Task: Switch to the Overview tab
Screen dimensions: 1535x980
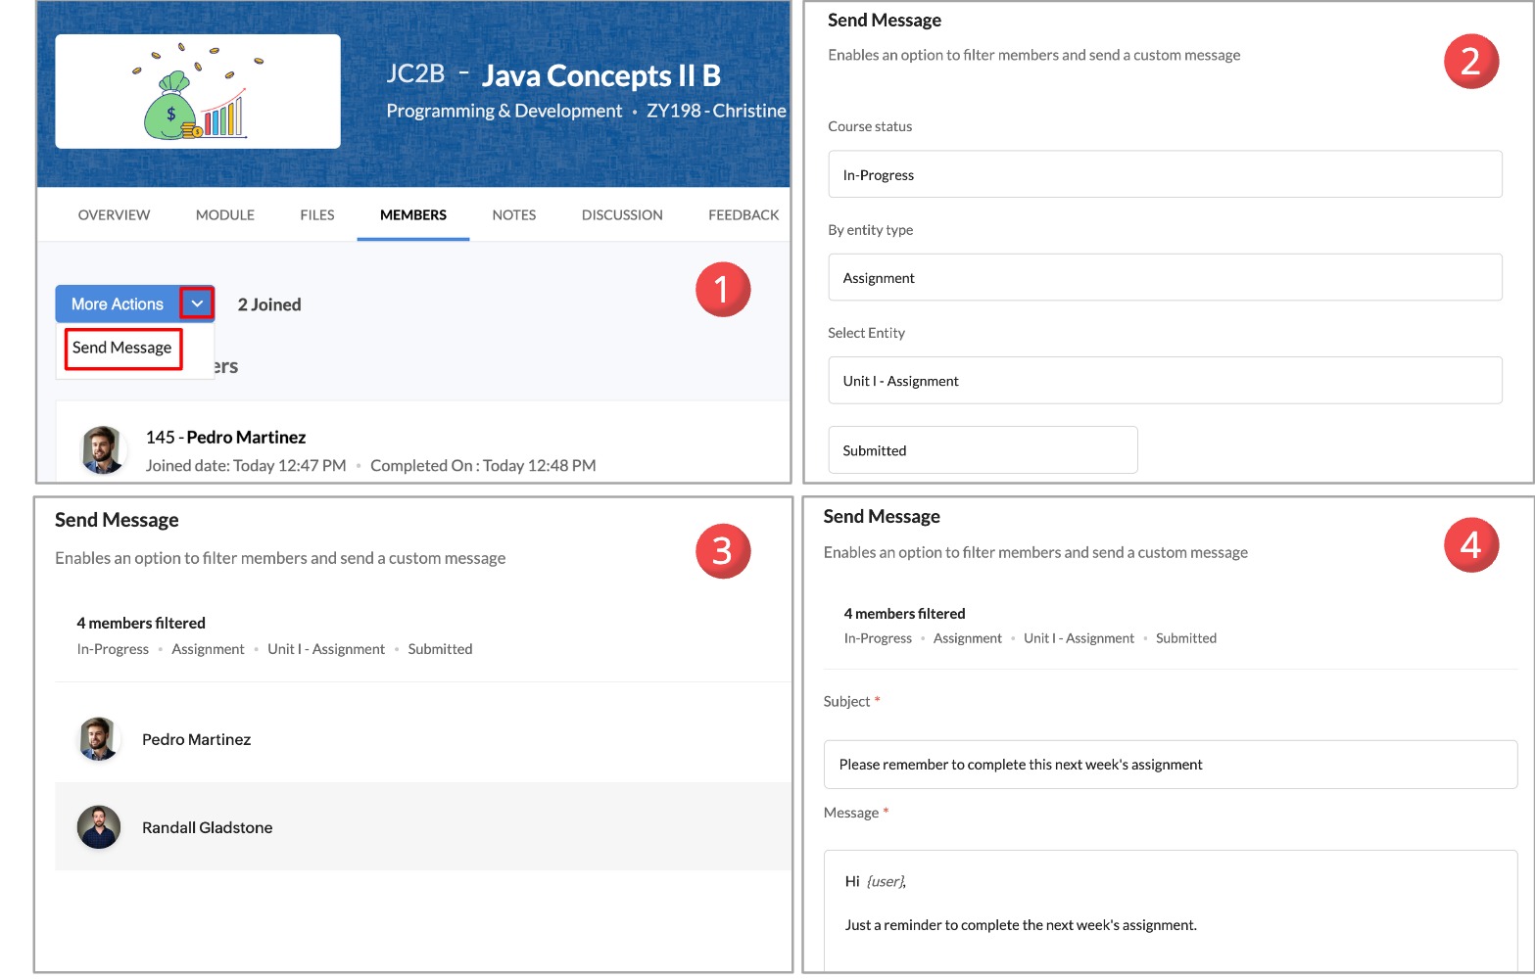Action: [x=114, y=214]
